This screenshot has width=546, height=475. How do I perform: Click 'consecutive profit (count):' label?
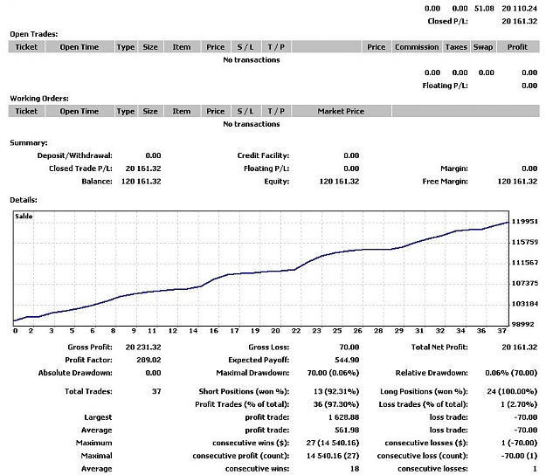click(x=241, y=456)
